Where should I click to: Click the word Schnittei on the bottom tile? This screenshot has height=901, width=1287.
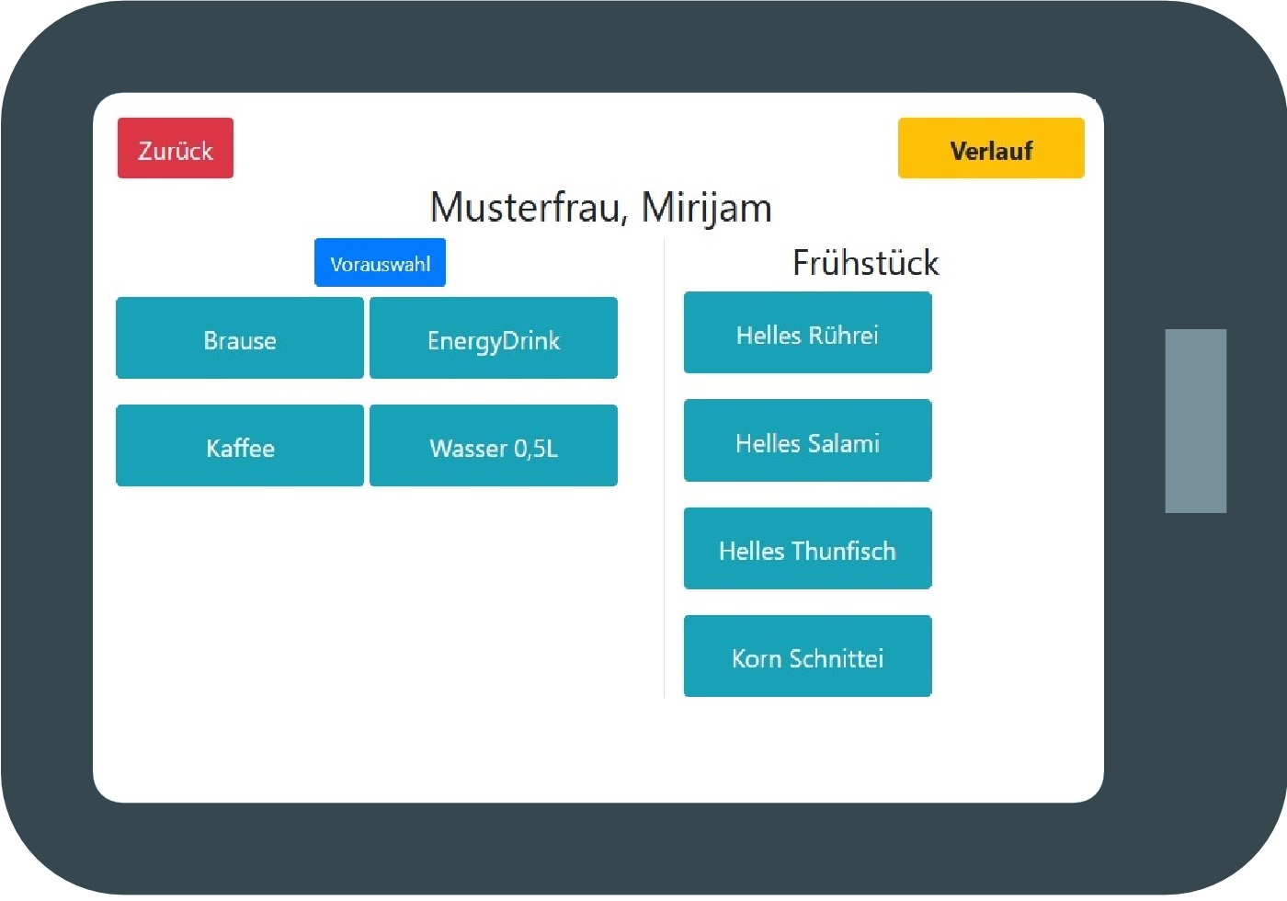(837, 658)
